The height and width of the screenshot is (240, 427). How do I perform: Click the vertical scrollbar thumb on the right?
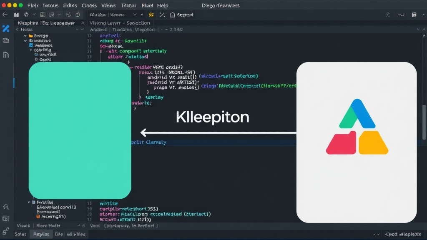click(x=424, y=122)
